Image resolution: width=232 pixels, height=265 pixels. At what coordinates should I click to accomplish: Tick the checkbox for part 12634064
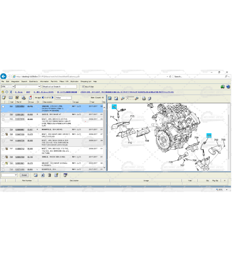click(x=3, y=107)
